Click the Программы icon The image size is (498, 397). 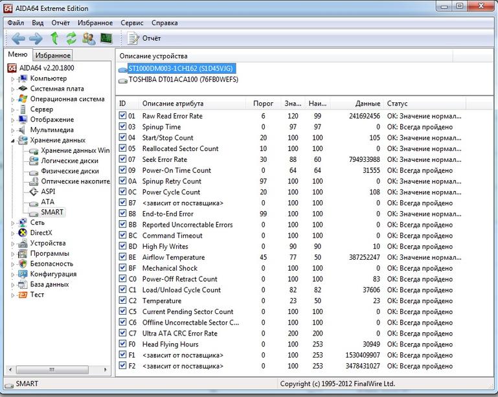23,253
